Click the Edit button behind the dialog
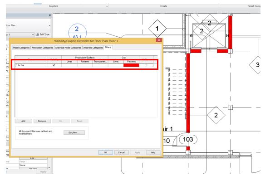The width and height of the screenshot is (275, 186). [x=33, y=158]
